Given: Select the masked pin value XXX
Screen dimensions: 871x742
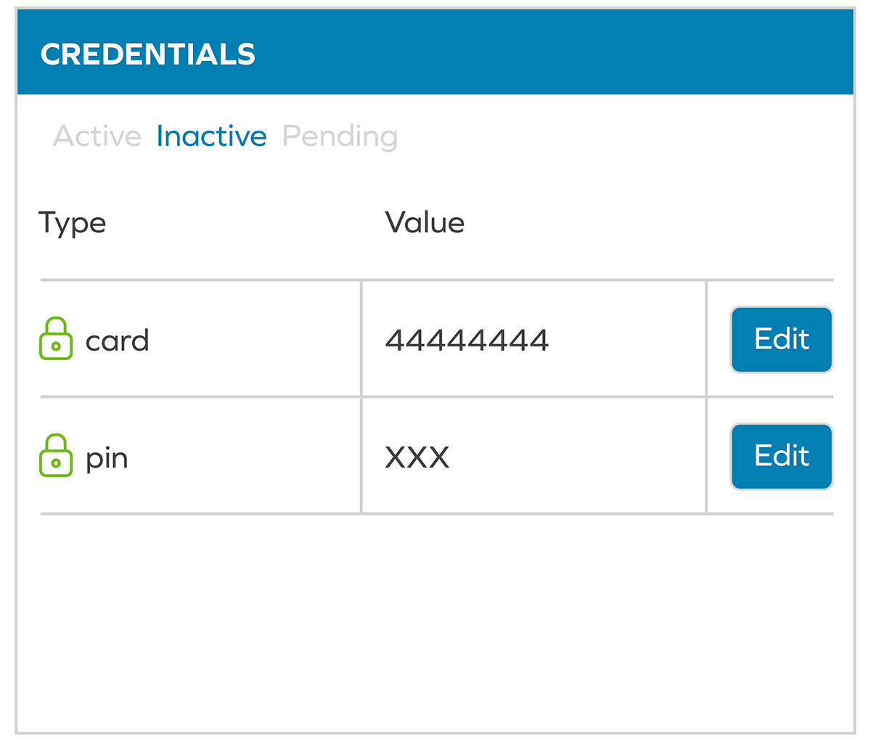Looking at the screenshot, I should tap(417, 457).
